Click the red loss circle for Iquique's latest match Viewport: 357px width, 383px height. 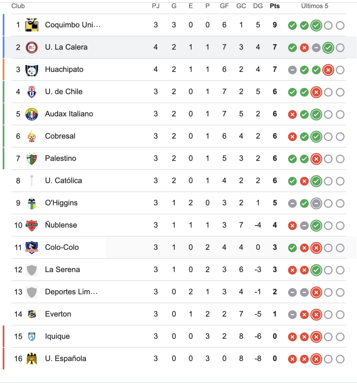pyautogui.click(x=316, y=336)
